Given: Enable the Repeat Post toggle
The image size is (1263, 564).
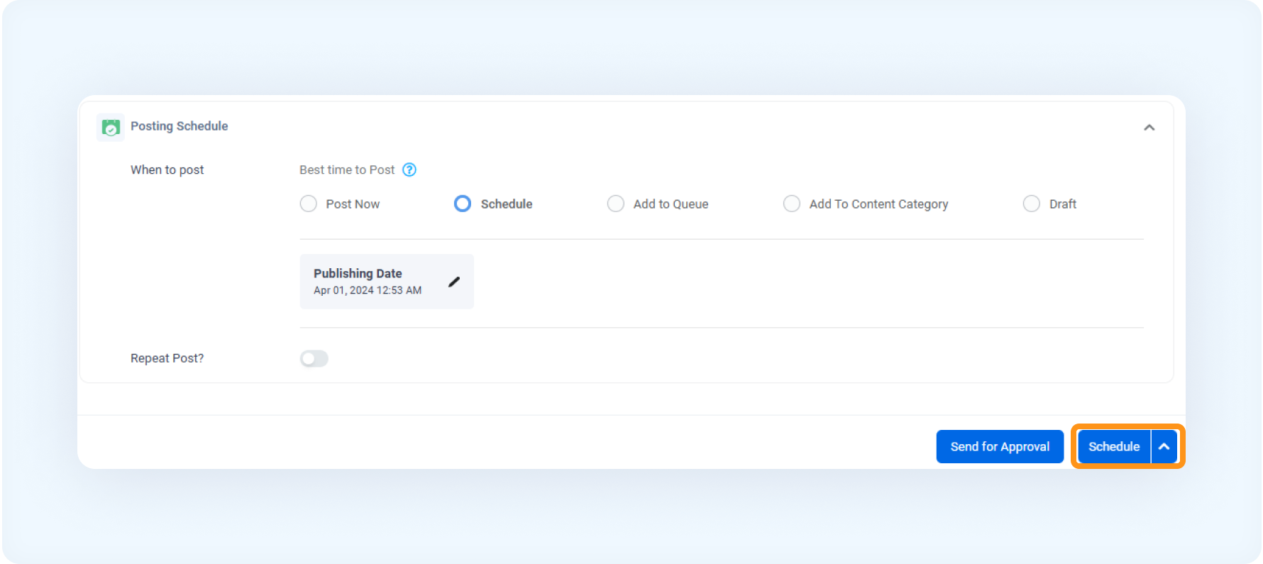Looking at the screenshot, I should pos(314,358).
